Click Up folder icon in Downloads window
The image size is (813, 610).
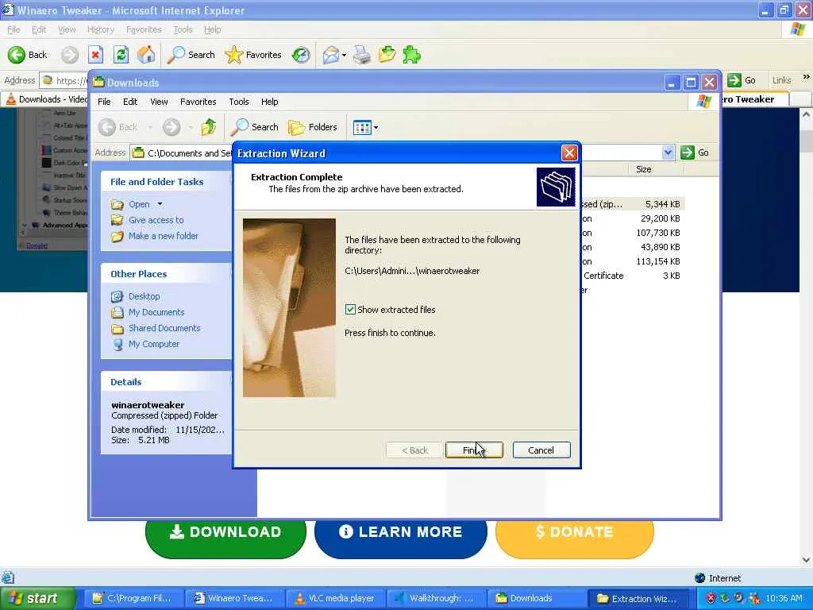[209, 126]
